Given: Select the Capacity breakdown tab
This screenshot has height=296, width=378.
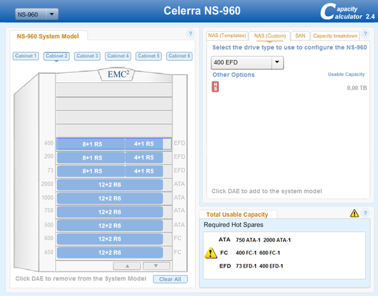Looking at the screenshot, I should 335,36.
